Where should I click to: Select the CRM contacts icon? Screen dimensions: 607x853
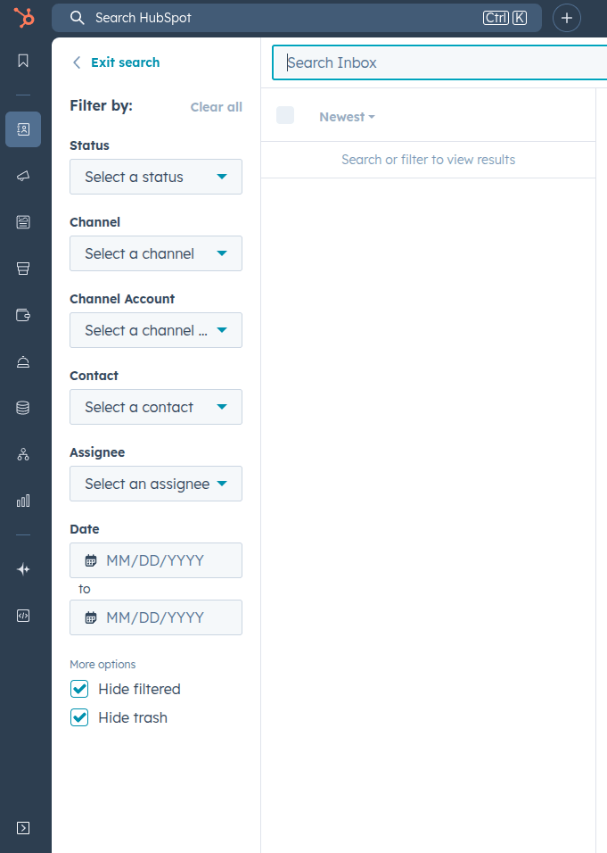(23, 128)
